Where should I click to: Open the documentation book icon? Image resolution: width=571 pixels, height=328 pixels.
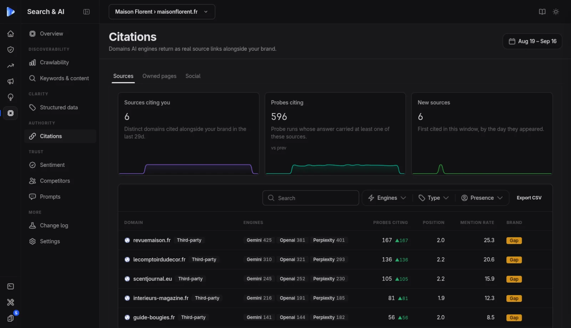click(x=542, y=12)
